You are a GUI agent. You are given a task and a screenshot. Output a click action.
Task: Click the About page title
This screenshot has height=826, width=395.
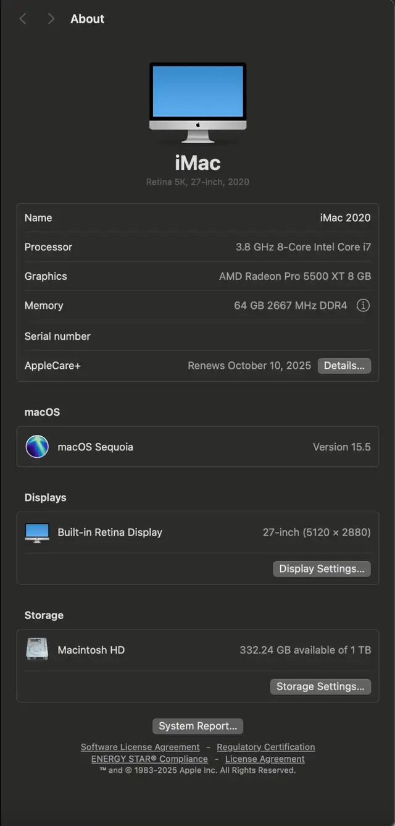pos(87,19)
